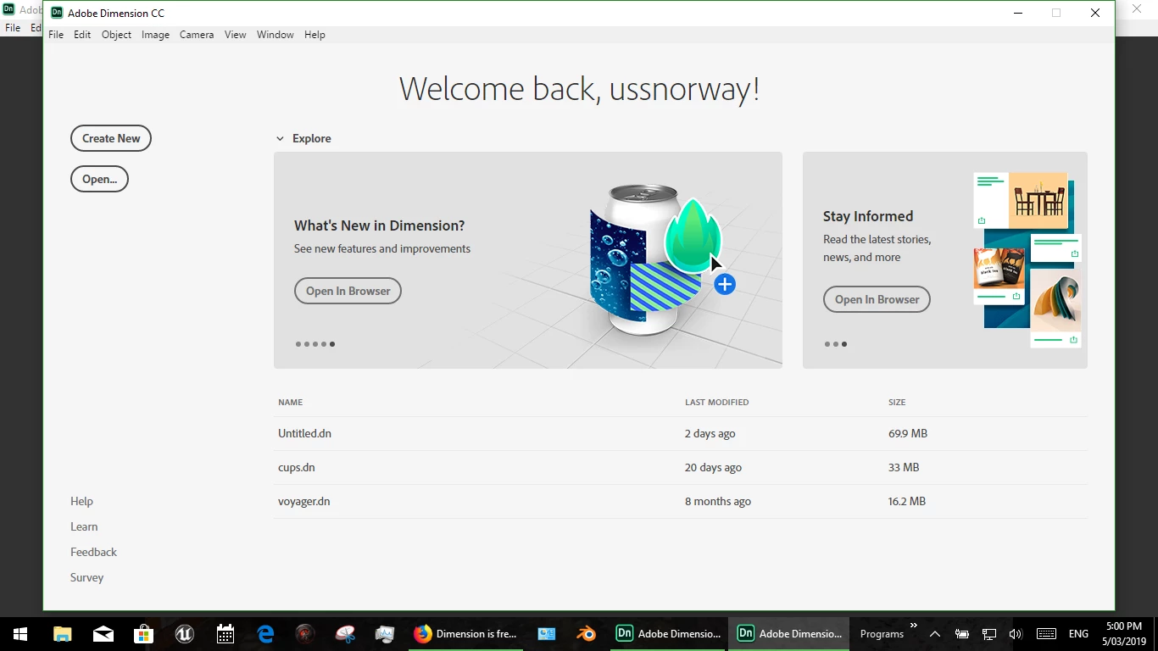The width and height of the screenshot is (1158, 651).
Task: Collapse the Explore section chevron
Action: tap(280, 138)
